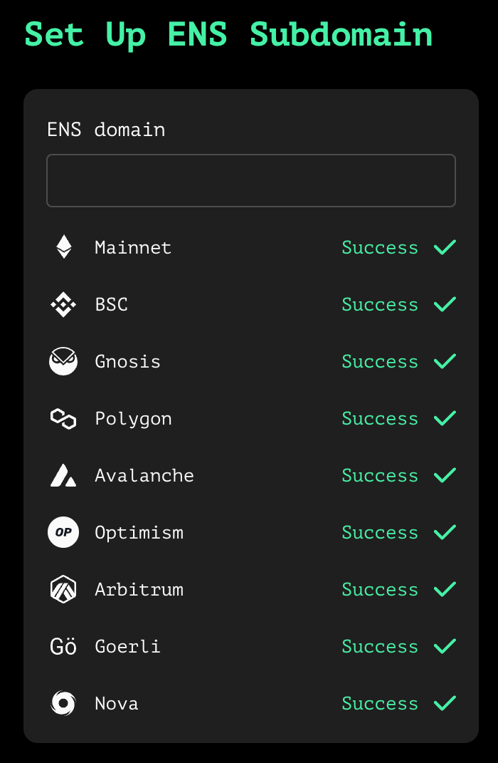The height and width of the screenshot is (763, 498).
Task: Select the Optimism network label
Action: pyautogui.click(x=139, y=532)
